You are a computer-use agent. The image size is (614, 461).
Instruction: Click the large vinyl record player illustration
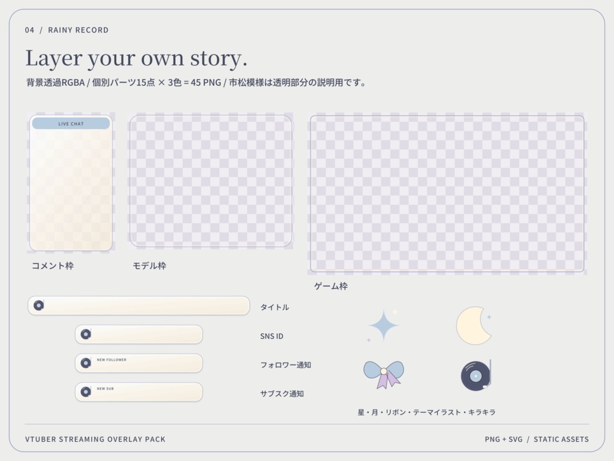pyautogui.click(x=476, y=376)
